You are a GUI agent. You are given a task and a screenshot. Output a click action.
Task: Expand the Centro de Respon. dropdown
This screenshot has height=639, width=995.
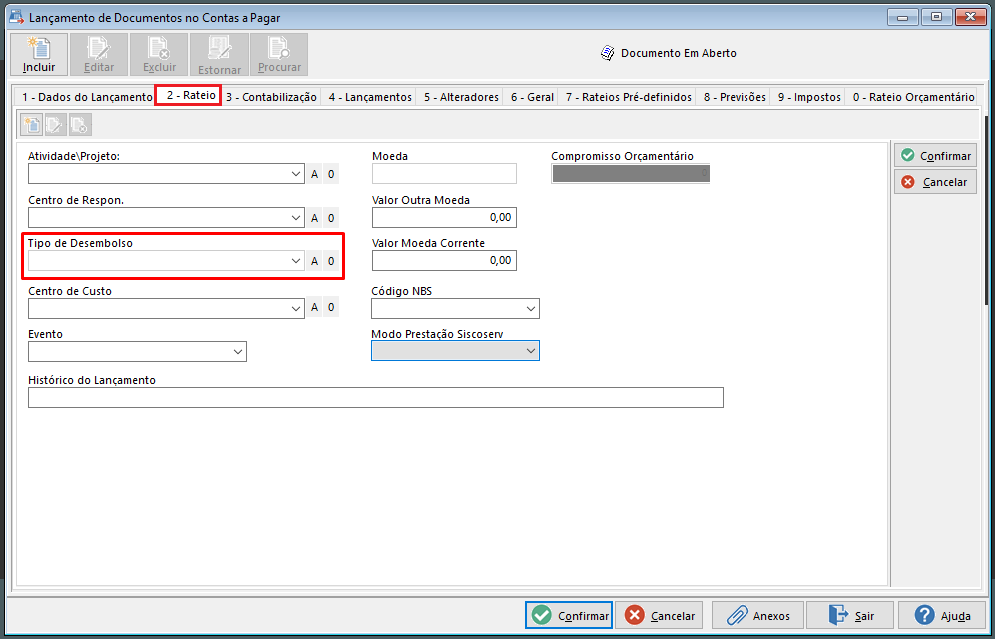pos(296,217)
